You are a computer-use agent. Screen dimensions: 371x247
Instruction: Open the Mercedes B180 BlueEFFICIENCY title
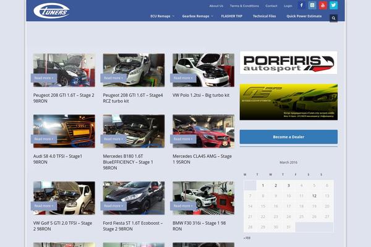point(128,162)
